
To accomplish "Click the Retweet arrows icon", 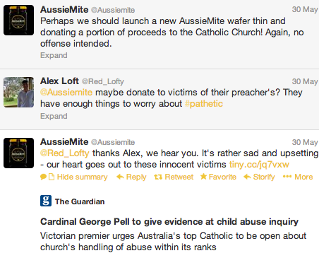I will pyautogui.click(x=158, y=177).
